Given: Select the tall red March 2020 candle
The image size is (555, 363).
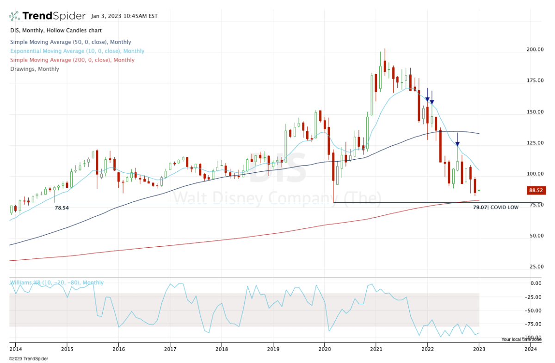Looking at the screenshot, I should tap(333, 167).
